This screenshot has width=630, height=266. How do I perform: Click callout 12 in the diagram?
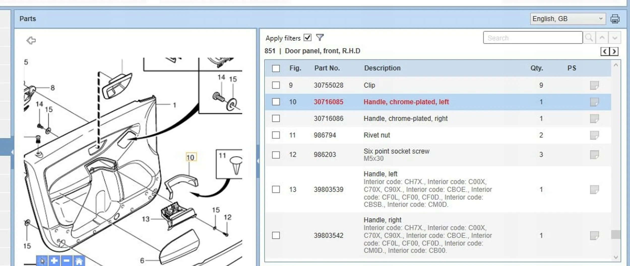click(x=228, y=217)
